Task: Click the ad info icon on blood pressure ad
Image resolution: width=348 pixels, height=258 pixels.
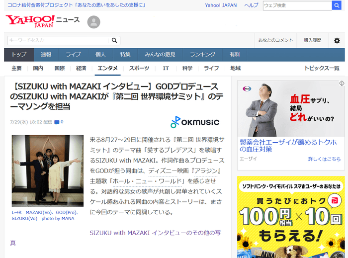Action: click(x=342, y=83)
